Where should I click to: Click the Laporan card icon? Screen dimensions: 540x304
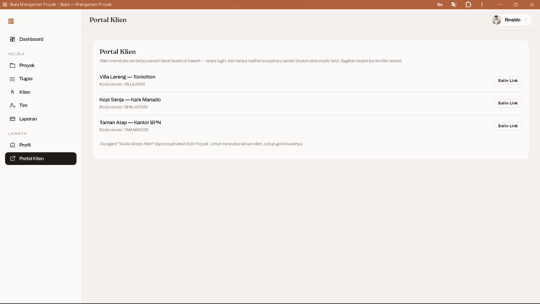[12, 119]
